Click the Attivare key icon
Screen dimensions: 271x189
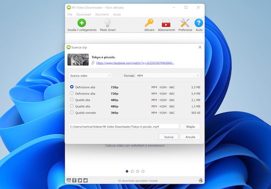[149, 23]
